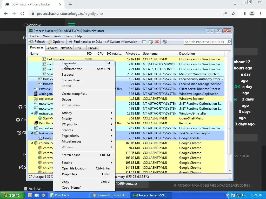Click Copy in the context menu
The height and width of the screenshot is (199, 266).
pos(84,182)
